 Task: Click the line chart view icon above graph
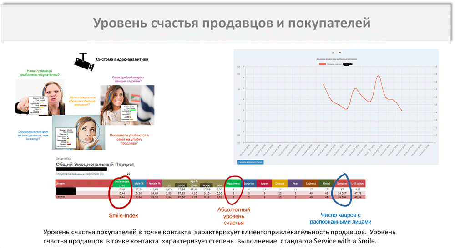pos(333,52)
